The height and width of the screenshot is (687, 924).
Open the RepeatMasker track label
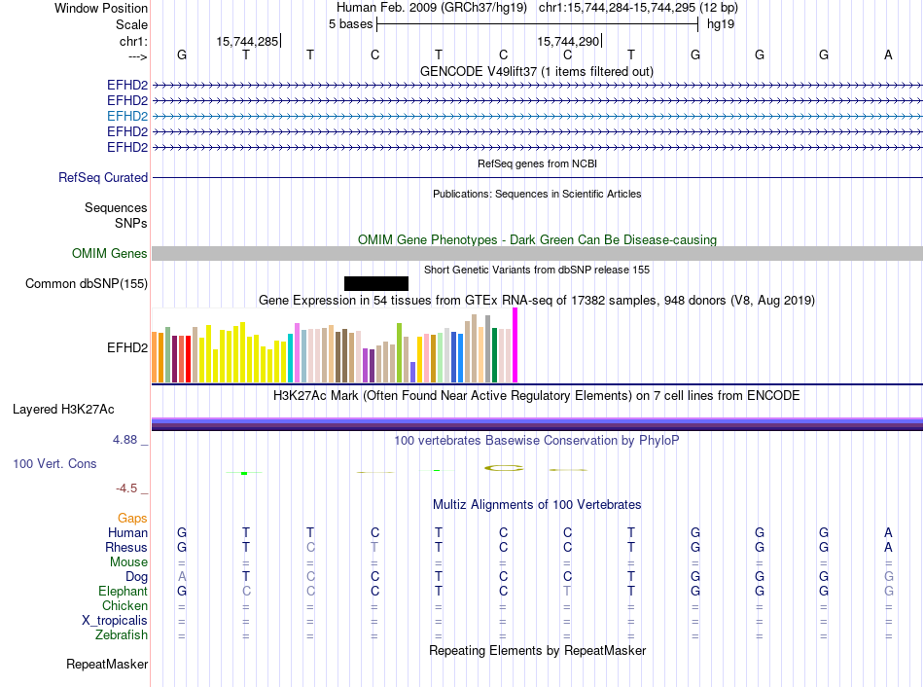tap(107, 664)
